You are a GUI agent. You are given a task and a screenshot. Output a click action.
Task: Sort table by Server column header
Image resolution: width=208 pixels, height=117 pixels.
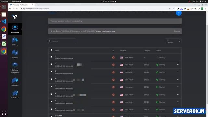(x=57, y=51)
